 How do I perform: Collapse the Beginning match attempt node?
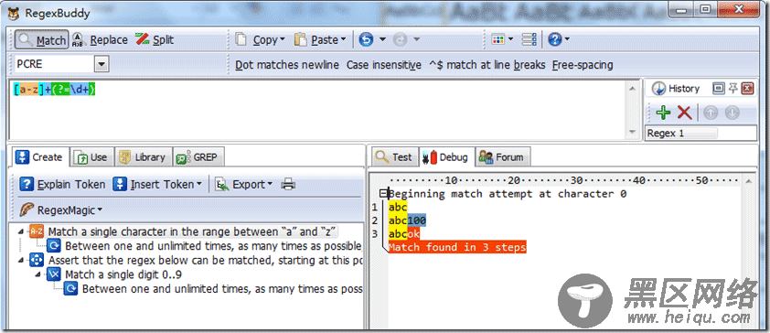point(384,194)
